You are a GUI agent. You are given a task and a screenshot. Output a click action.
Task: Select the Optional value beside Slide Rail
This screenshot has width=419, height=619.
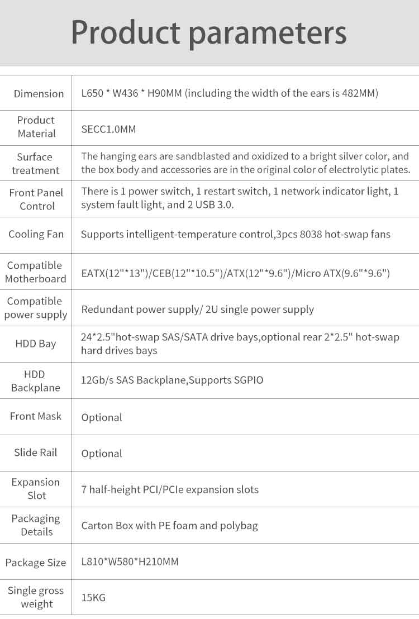[x=102, y=453]
